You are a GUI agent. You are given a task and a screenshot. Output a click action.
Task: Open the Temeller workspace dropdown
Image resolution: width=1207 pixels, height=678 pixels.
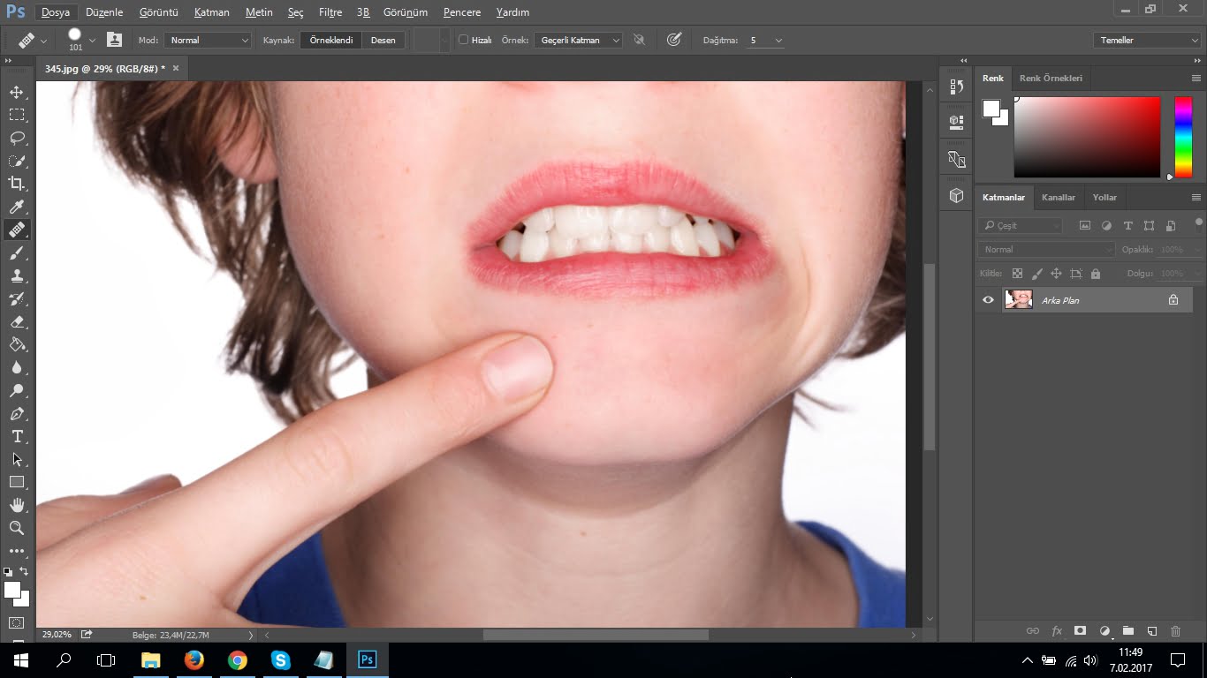(x=1146, y=40)
